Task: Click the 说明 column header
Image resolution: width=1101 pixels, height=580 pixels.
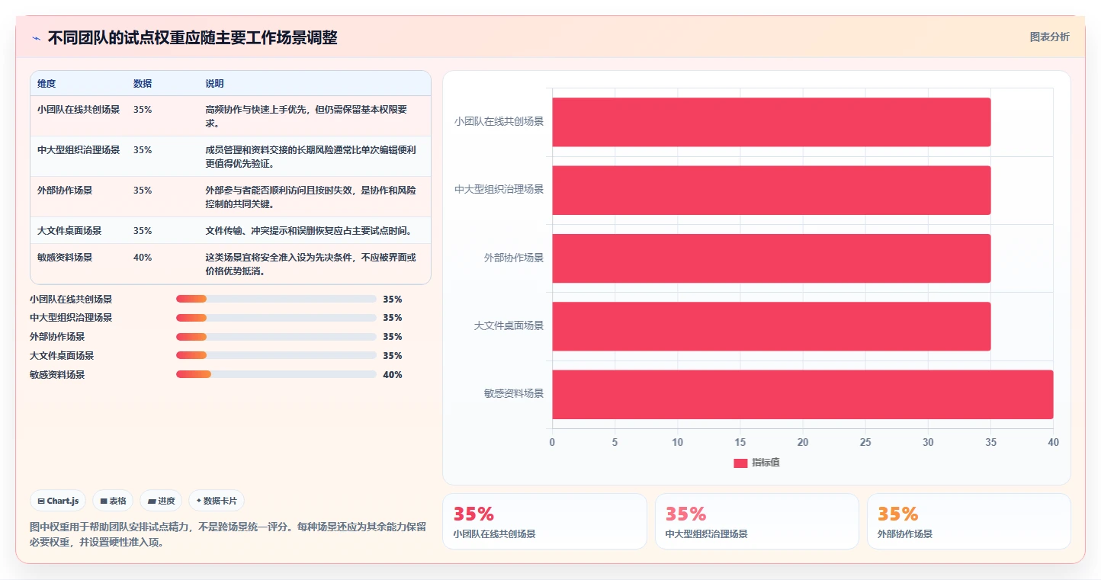Action: tap(214, 84)
